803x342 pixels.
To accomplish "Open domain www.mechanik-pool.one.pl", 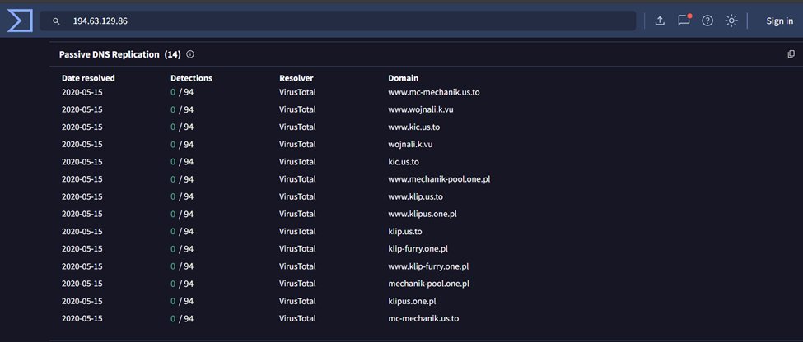I will point(440,179).
